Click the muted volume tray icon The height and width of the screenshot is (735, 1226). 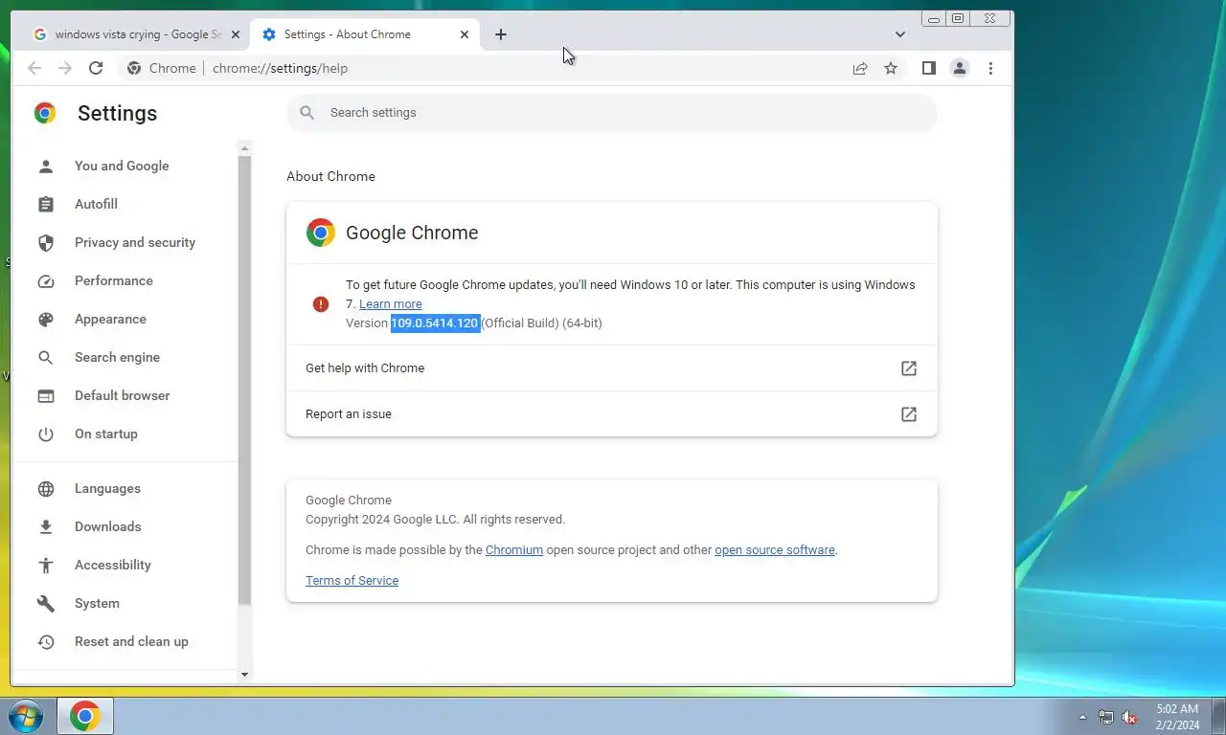click(x=1130, y=717)
